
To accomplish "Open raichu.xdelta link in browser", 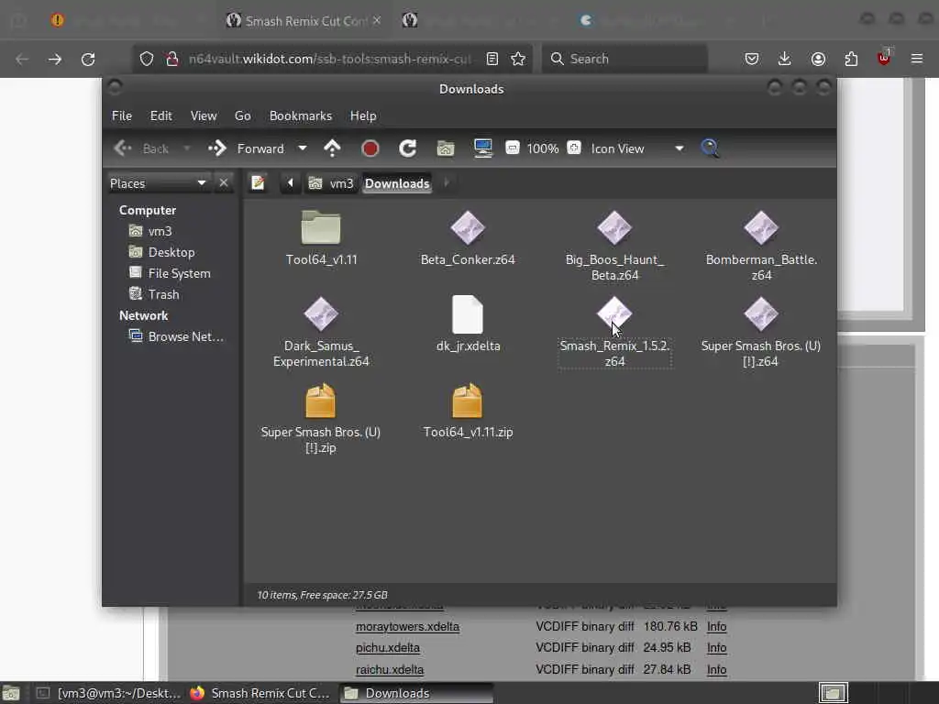I will coord(389,669).
